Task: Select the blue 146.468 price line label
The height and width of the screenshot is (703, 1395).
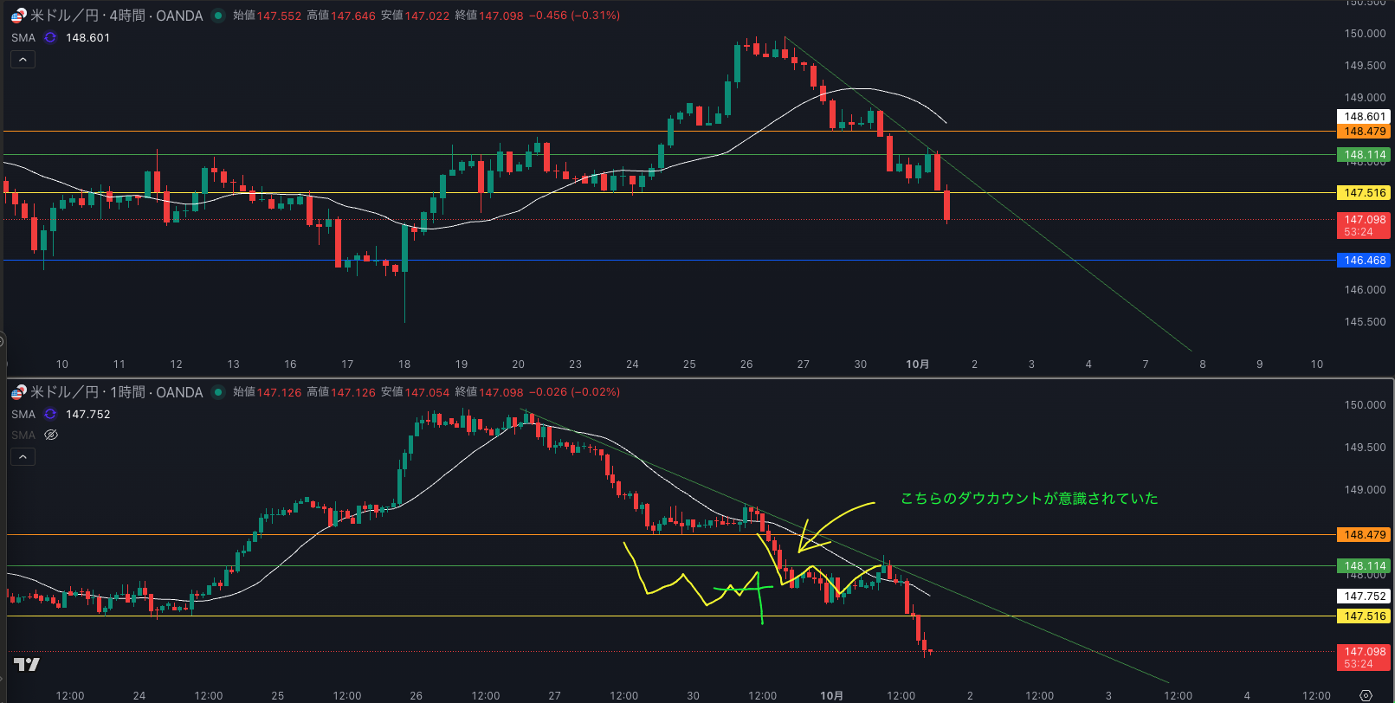Action: [x=1364, y=261]
